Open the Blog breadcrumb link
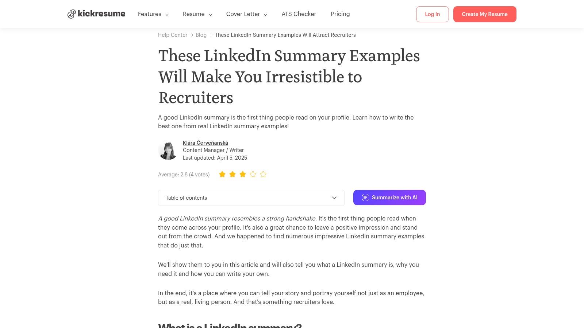 tap(201, 35)
